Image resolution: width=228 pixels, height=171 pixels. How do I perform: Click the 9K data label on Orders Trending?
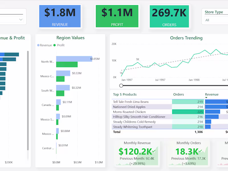(x=138, y=59)
